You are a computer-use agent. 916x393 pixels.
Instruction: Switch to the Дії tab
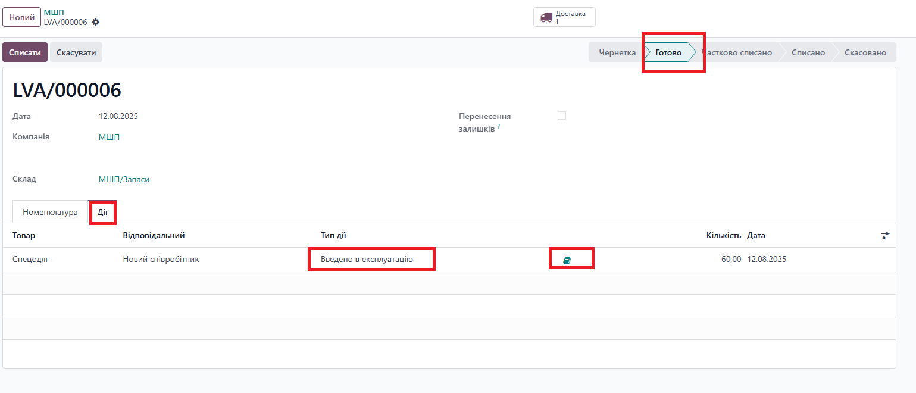pos(102,212)
